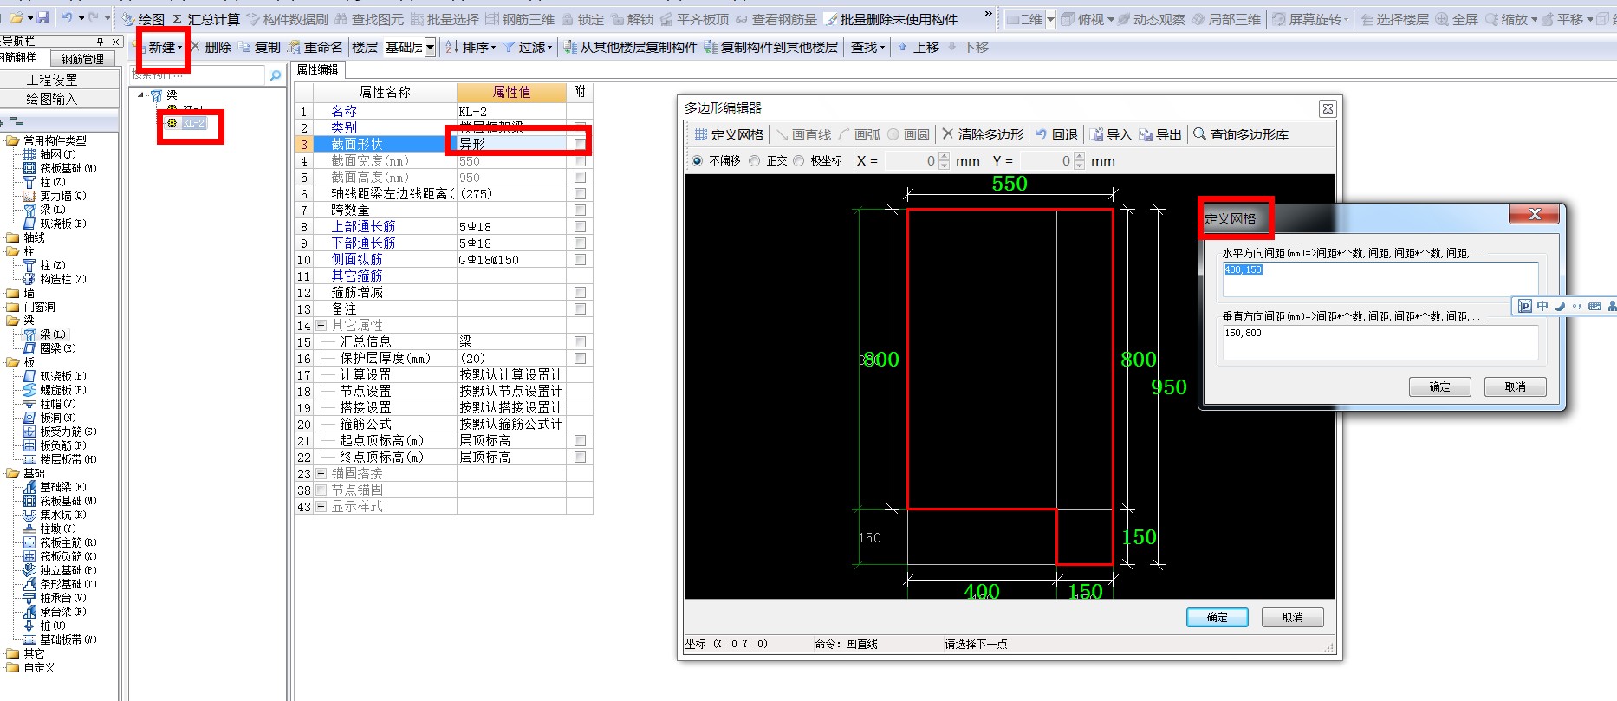
Task: Click 导入 in polygon editor
Action: click(1111, 134)
